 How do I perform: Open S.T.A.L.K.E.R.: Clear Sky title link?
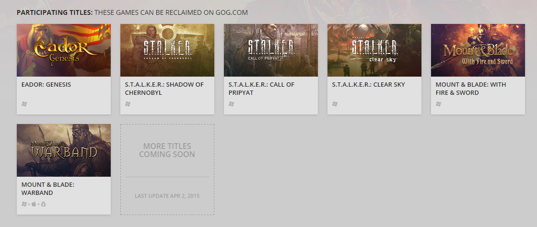click(368, 85)
